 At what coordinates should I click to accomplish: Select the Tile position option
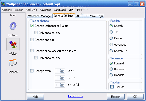pyautogui.click(x=111, y=32)
